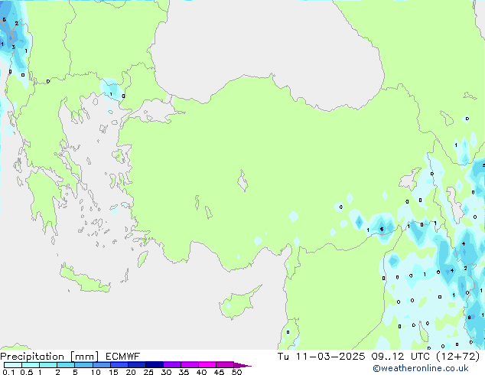Click the legend value '10'
Screen dimensions: 485x375
point(96,372)
